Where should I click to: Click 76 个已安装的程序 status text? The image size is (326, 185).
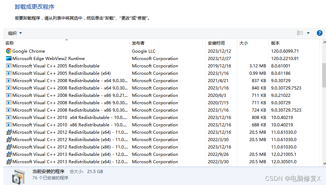50,178
